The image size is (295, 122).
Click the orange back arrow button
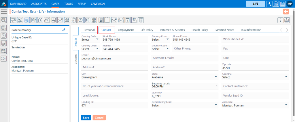point(286,12)
